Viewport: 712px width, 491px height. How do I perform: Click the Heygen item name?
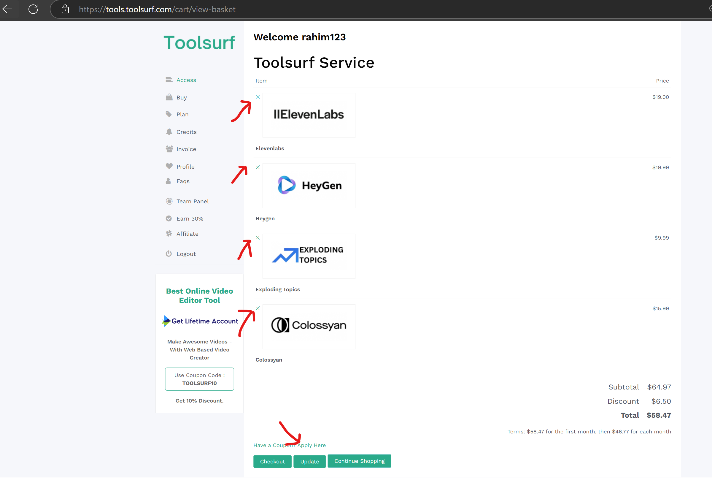265,218
